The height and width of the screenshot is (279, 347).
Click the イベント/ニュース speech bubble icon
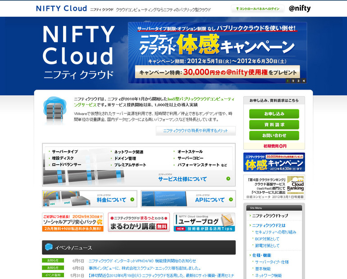tap(48, 247)
